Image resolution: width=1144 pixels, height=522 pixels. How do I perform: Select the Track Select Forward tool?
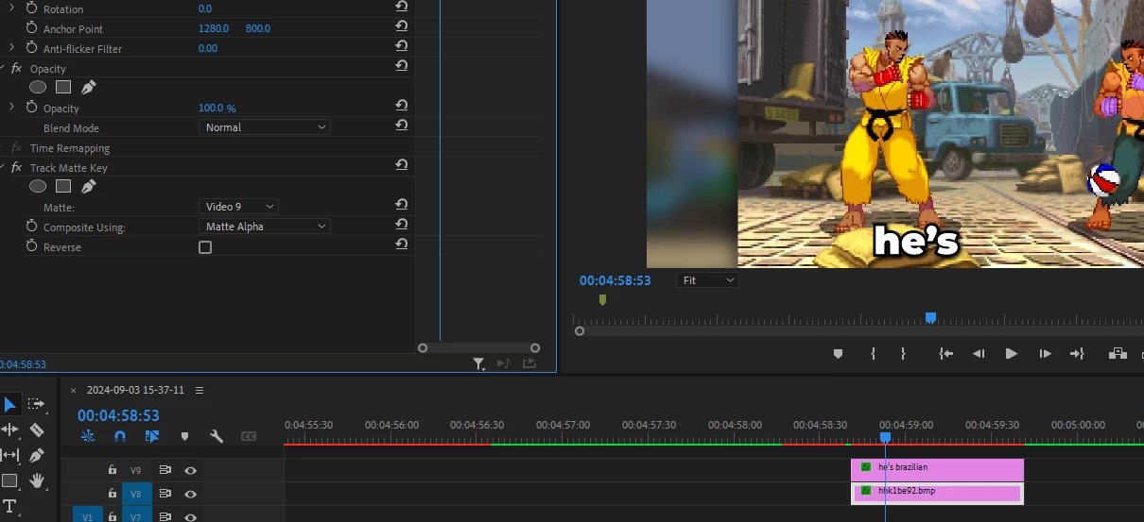(37, 404)
